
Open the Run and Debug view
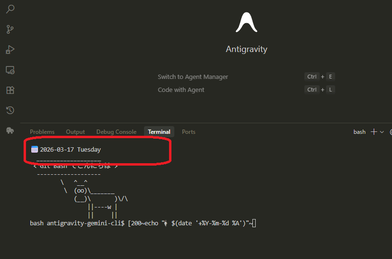coord(10,50)
